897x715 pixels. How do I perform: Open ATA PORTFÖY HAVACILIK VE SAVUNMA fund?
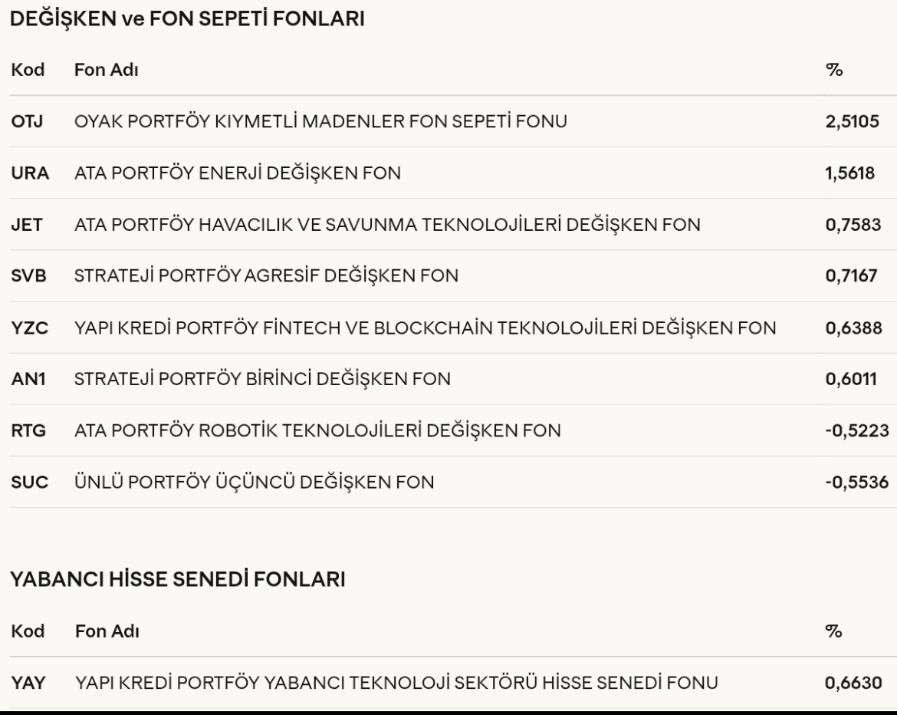386,225
